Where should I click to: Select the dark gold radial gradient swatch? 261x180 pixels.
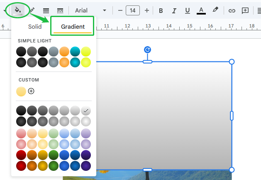click(x=43, y=166)
